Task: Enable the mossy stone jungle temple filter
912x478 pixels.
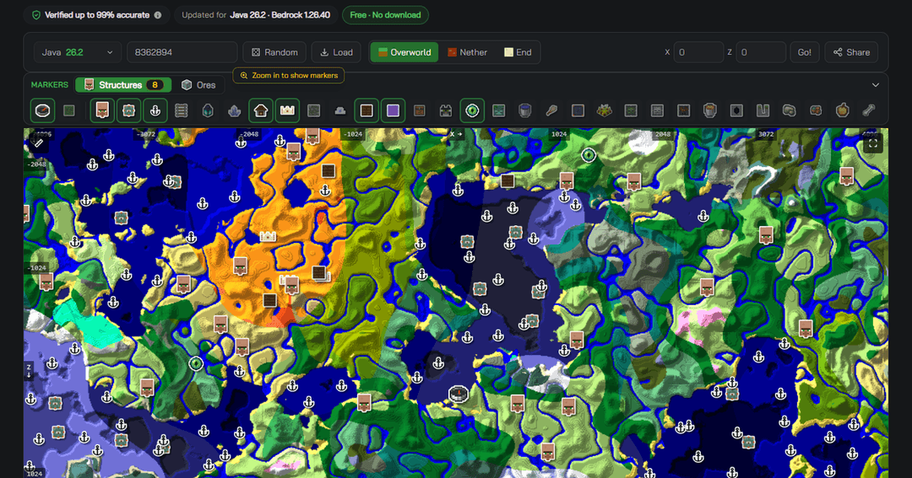Action: coord(313,110)
